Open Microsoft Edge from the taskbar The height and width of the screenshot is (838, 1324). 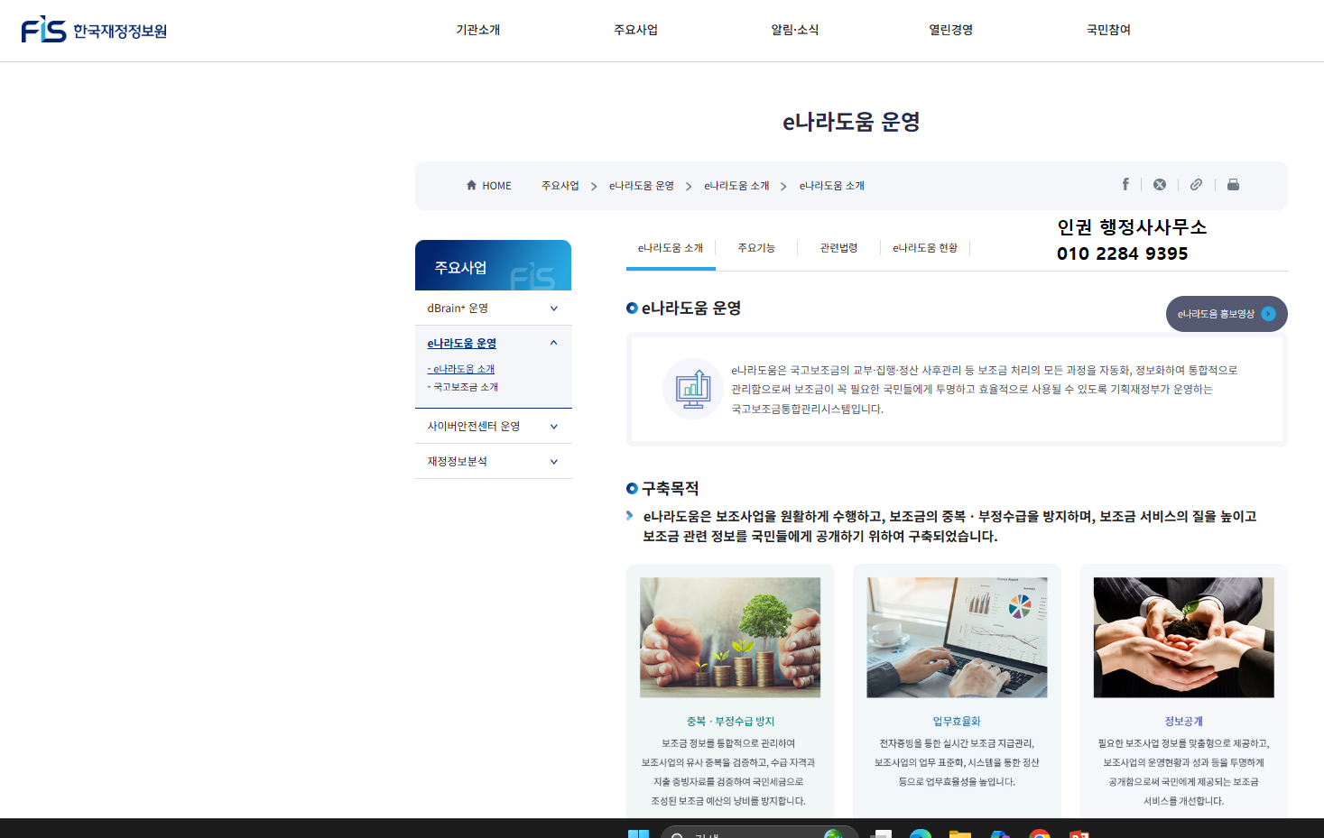click(921, 833)
